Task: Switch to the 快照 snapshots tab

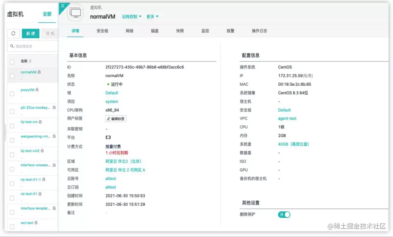Action: tap(179, 31)
